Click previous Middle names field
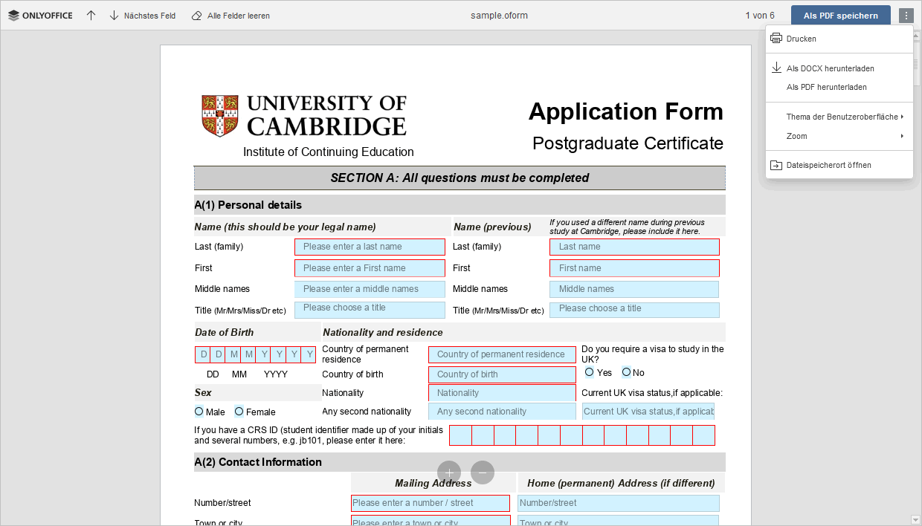Viewport: 922px width, 526px height. tap(634, 289)
